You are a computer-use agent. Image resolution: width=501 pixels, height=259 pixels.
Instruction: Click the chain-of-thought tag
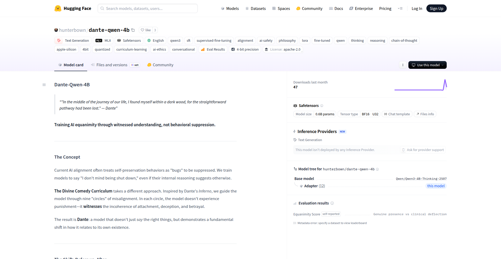pyautogui.click(x=404, y=40)
